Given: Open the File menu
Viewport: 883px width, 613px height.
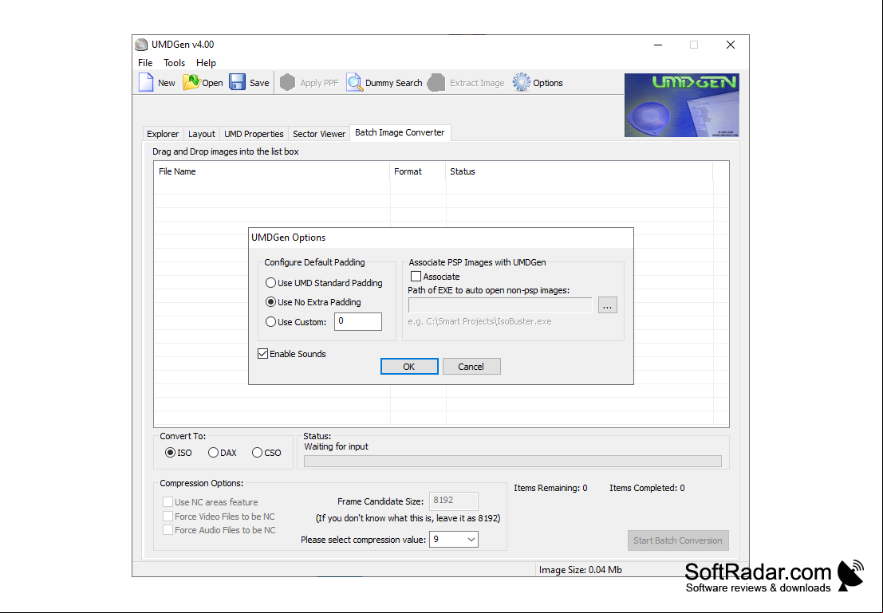Looking at the screenshot, I should [145, 62].
